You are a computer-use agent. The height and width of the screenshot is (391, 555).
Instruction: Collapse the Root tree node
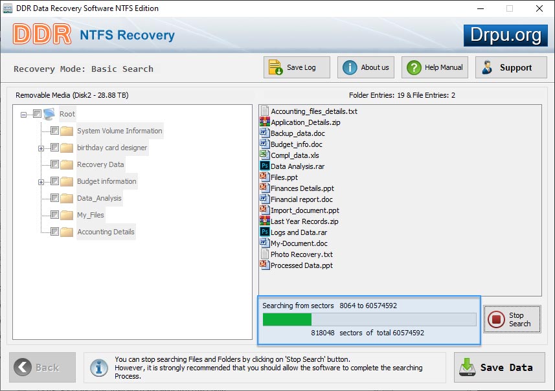pos(23,115)
